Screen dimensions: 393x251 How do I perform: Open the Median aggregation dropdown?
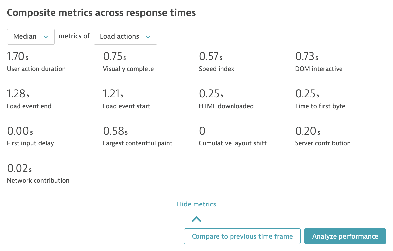[x=31, y=36]
